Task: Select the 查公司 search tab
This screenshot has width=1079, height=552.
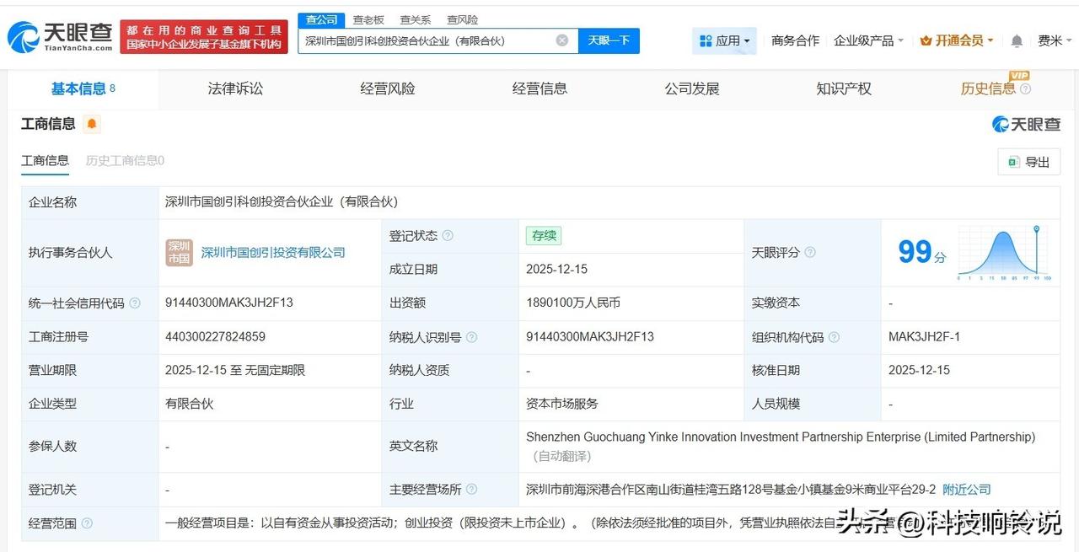Action: [x=321, y=19]
